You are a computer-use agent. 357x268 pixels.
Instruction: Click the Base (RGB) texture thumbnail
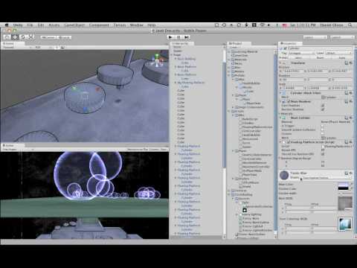(345, 204)
